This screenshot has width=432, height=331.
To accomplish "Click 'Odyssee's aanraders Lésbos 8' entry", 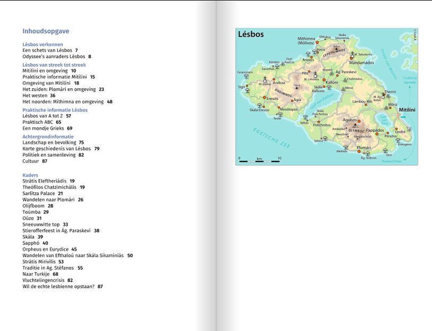I will (x=57, y=56).
